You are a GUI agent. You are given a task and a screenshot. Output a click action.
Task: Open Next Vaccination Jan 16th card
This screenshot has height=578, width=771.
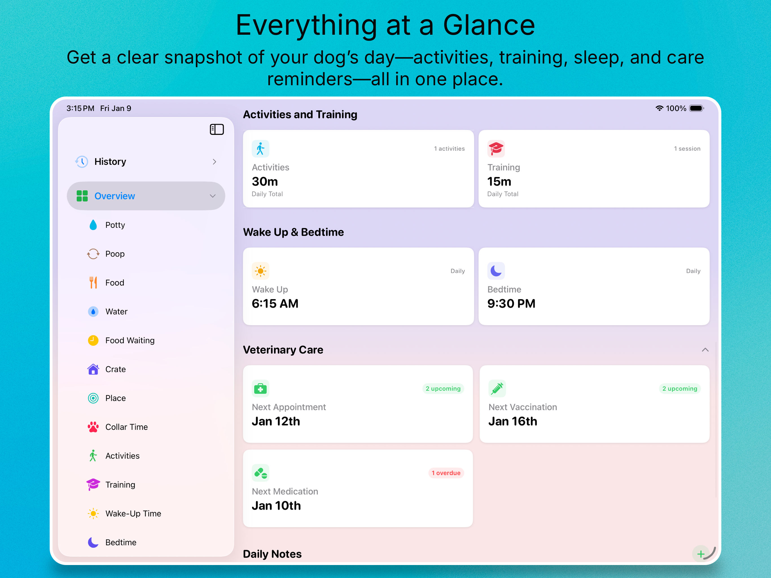(594, 404)
